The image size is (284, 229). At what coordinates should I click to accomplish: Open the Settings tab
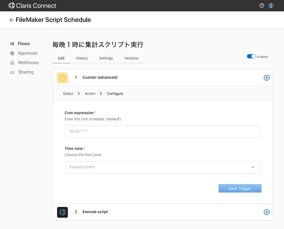(106, 58)
